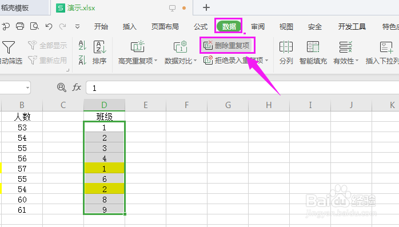Screen dimensions: 399x227
Task: Select column E header
Action: pos(146,105)
